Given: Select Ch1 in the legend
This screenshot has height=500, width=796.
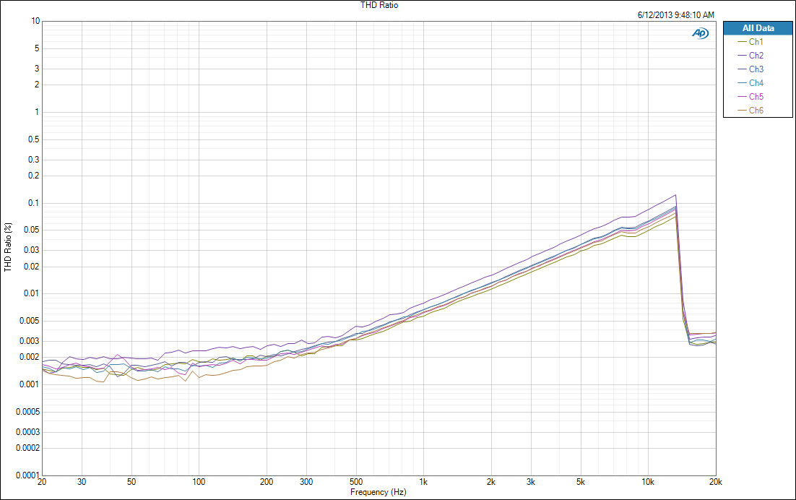Looking at the screenshot, I should [x=750, y=42].
